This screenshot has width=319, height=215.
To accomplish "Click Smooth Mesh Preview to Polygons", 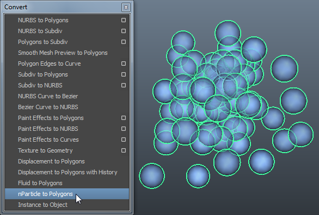I will [x=67, y=53].
